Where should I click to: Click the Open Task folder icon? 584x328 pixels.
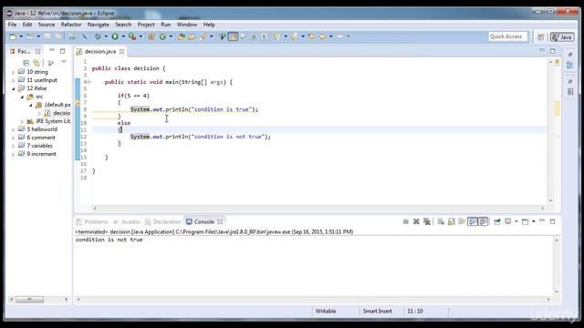coord(192,36)
